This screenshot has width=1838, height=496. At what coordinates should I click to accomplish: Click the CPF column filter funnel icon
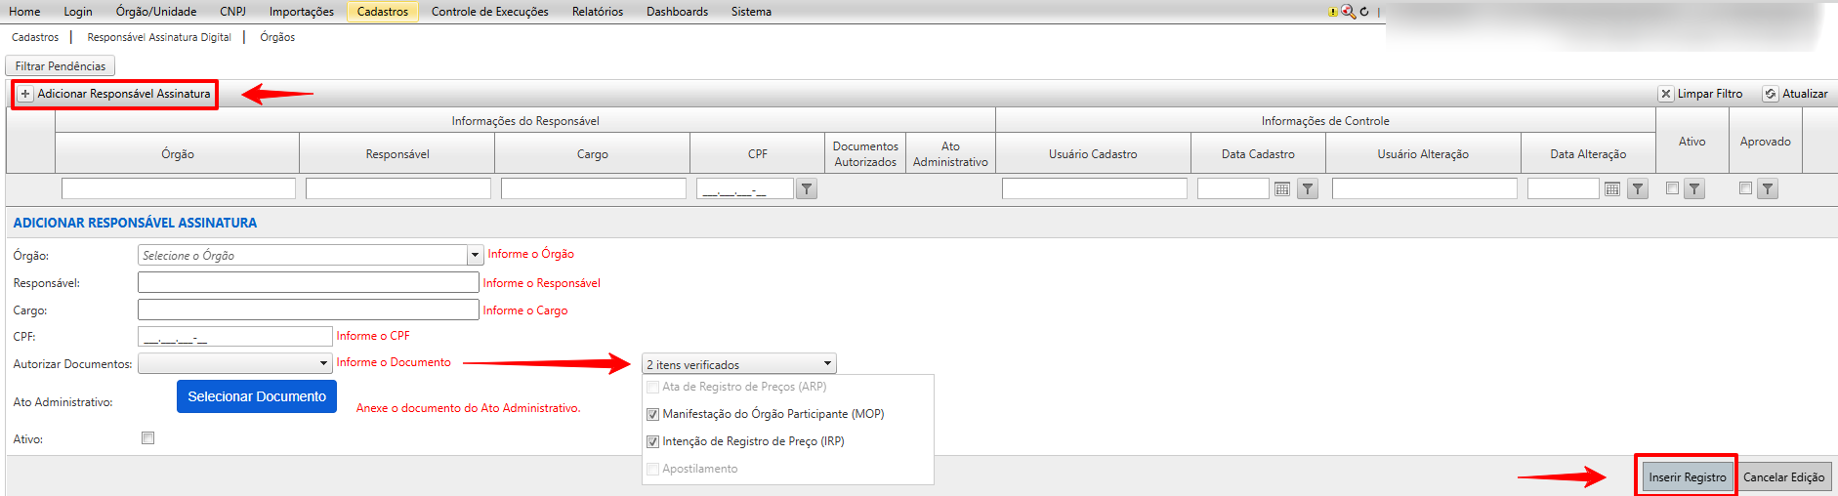pyautogui.click(x=806, y=189)
